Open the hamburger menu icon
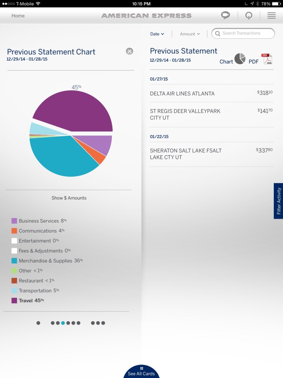283x378 pixels. (272, 16)
